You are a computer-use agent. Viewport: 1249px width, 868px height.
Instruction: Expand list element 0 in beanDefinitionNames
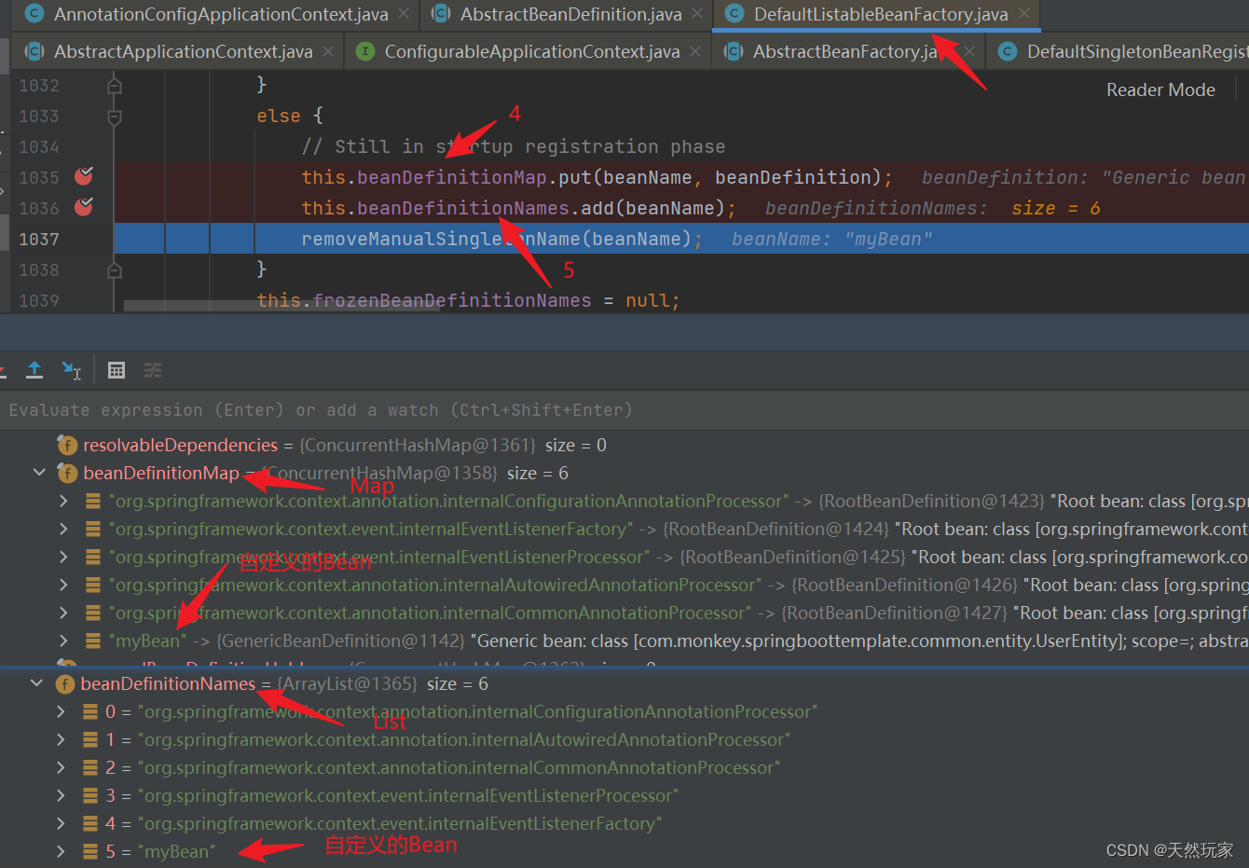(x=61, y=711)
